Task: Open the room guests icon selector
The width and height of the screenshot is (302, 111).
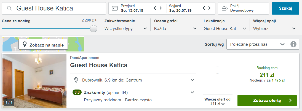Action: 225,8
